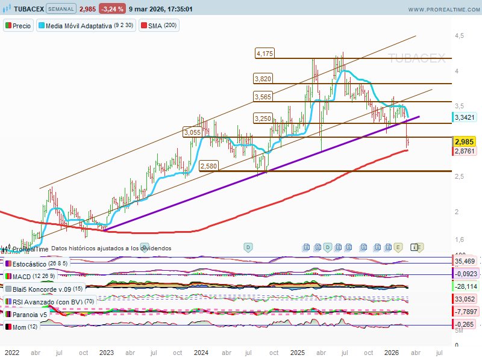This screenshot has width=482, height=361.
Task: Select the 3,565 horizontal level label
Action: click(x=263, y=97)
